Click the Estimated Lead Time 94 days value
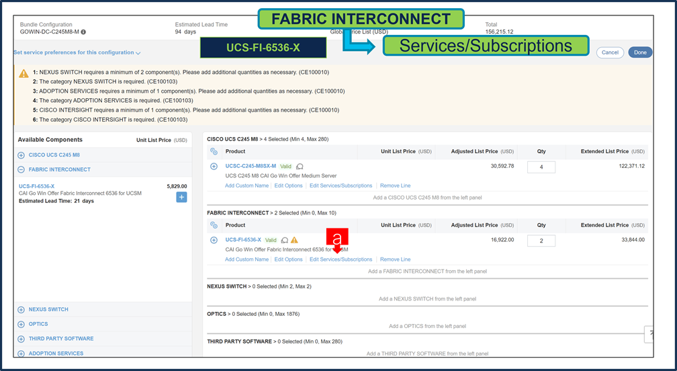The width and height of the screenshot is (677, 371). tap(185, 32)
